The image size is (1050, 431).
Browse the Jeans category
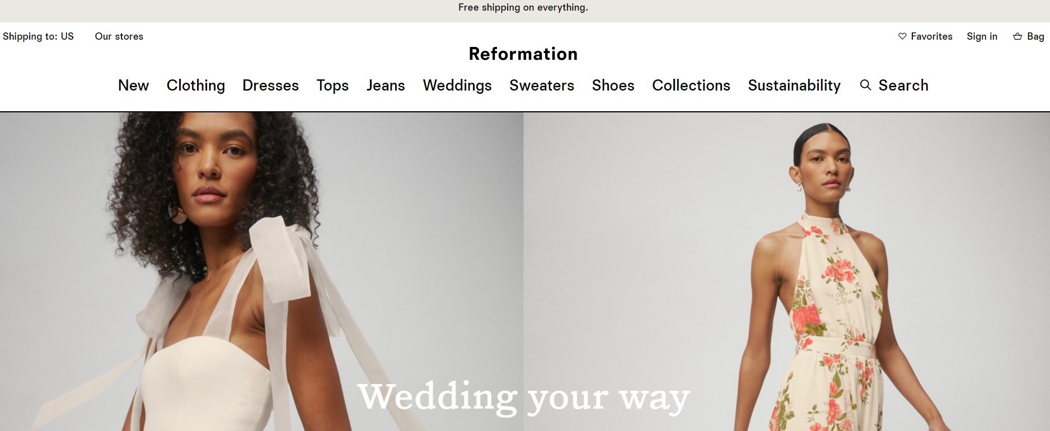[386, 85]
